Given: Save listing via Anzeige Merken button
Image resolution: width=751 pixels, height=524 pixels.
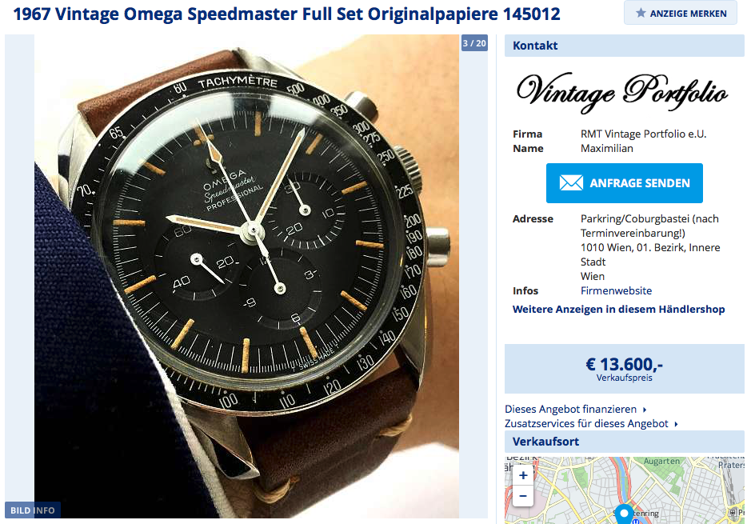Looking at the screenshot, I should pos(680,13).
